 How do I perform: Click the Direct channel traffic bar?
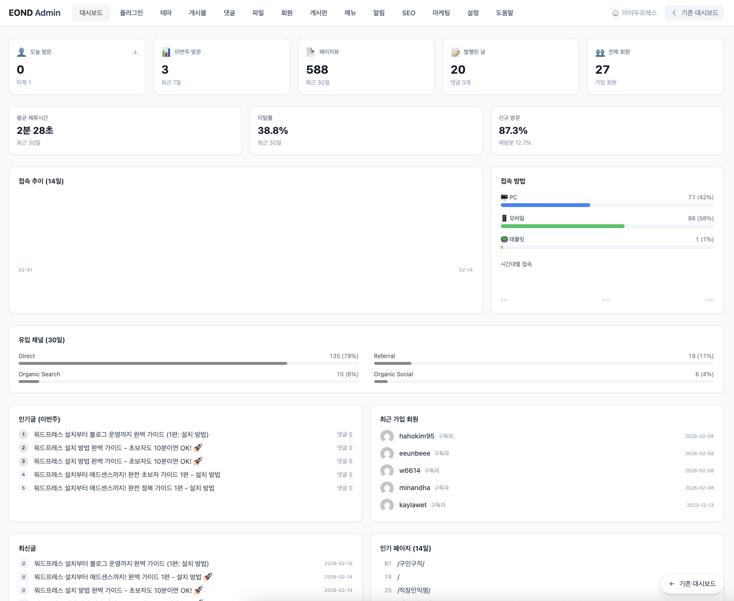[x=153, y=363]
